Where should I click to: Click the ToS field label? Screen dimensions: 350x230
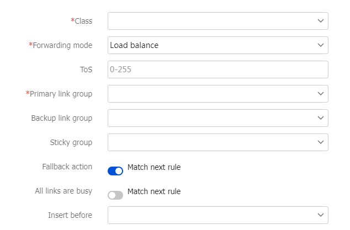click(86, 69)
